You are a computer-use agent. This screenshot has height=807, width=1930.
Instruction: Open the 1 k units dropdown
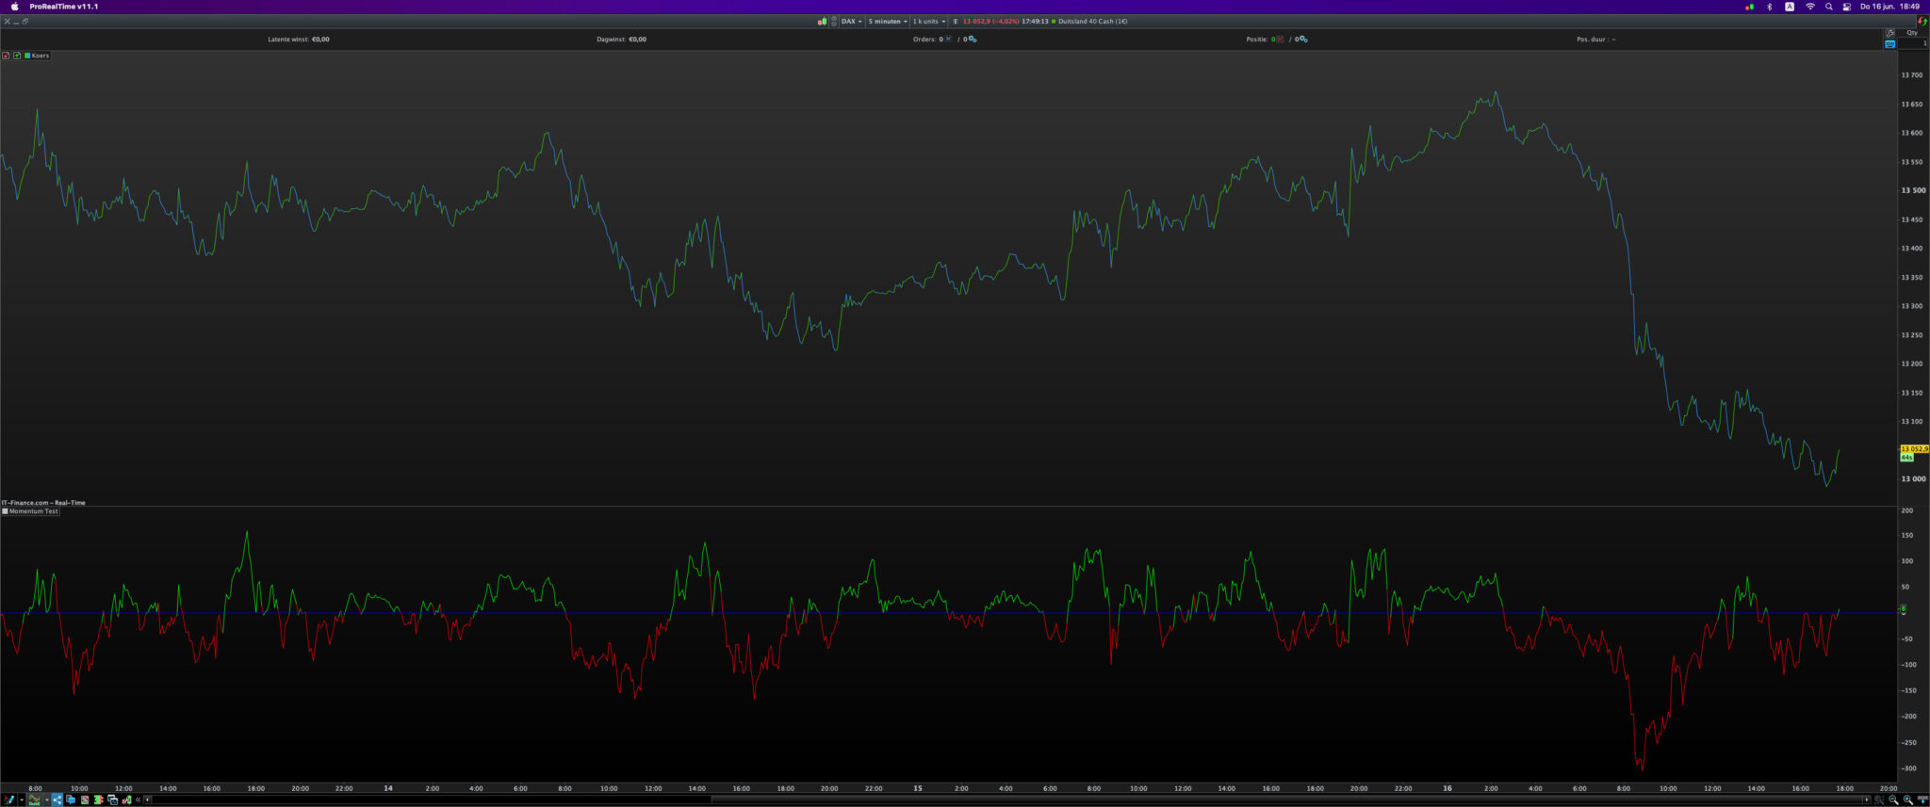[928, 21]
